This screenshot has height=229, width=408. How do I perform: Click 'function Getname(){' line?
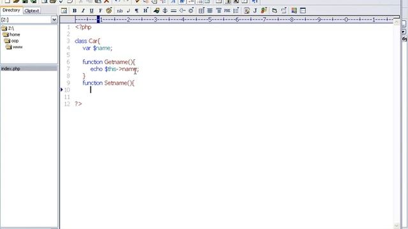click(x=109, y=62)
